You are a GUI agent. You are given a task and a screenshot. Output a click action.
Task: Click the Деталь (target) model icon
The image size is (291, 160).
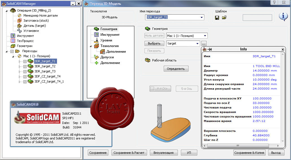coord(19,26)
